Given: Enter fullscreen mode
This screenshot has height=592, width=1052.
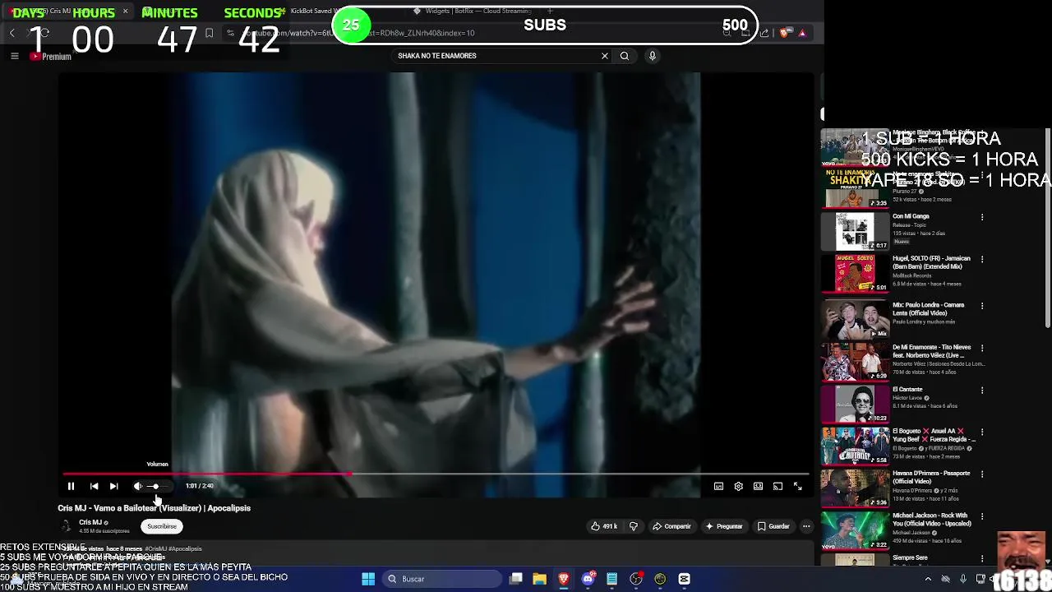Looking at the screenshot, I should tap(797, 486).
